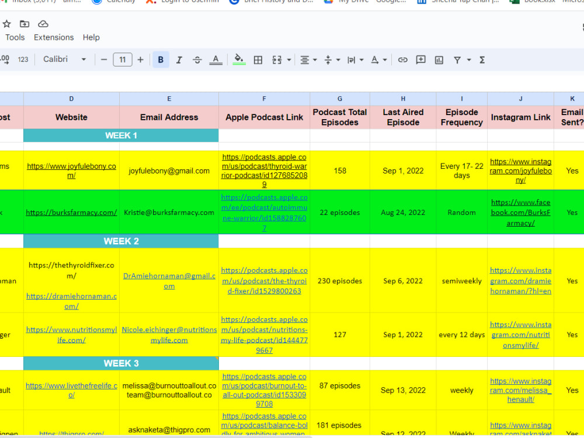Expand the vertical align dropdown arrow
The width and height of the screenshot is (584, 438).
click(338, 60)
